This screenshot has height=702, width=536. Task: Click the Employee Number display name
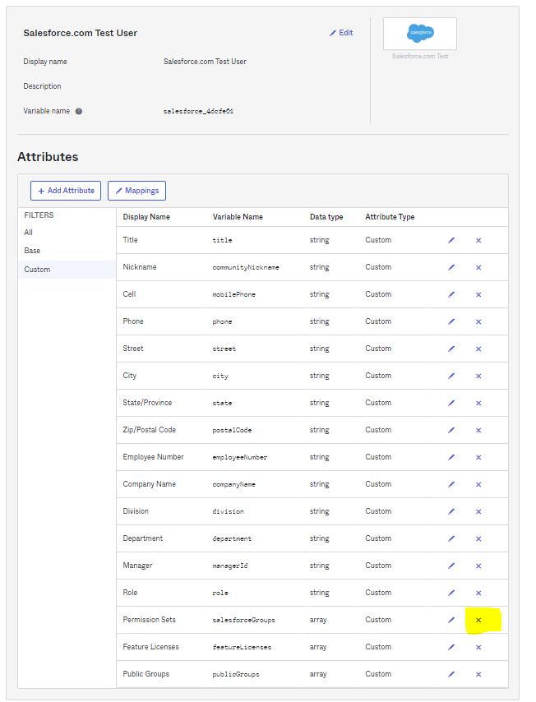pyautogui.click(x=154, y=457)
